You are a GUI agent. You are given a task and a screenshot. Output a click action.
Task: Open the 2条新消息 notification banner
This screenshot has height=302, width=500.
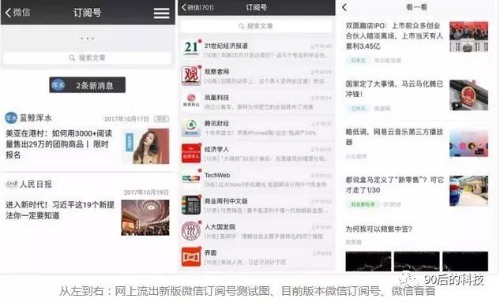coord(88,85)
